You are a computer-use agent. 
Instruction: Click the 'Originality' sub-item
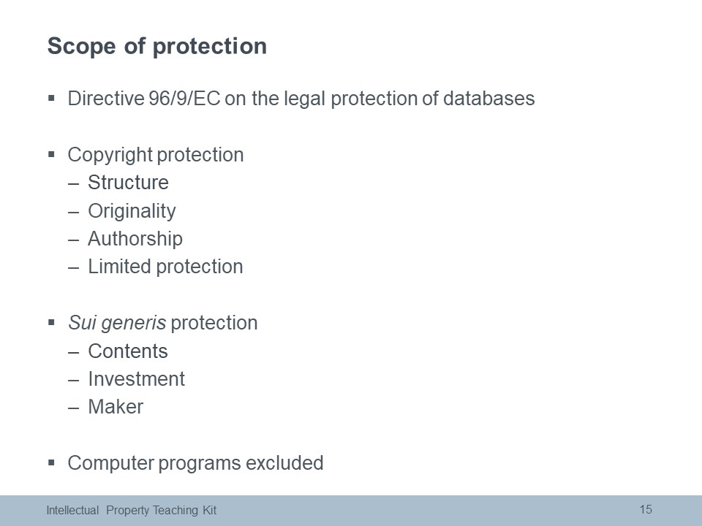[132, 211]
